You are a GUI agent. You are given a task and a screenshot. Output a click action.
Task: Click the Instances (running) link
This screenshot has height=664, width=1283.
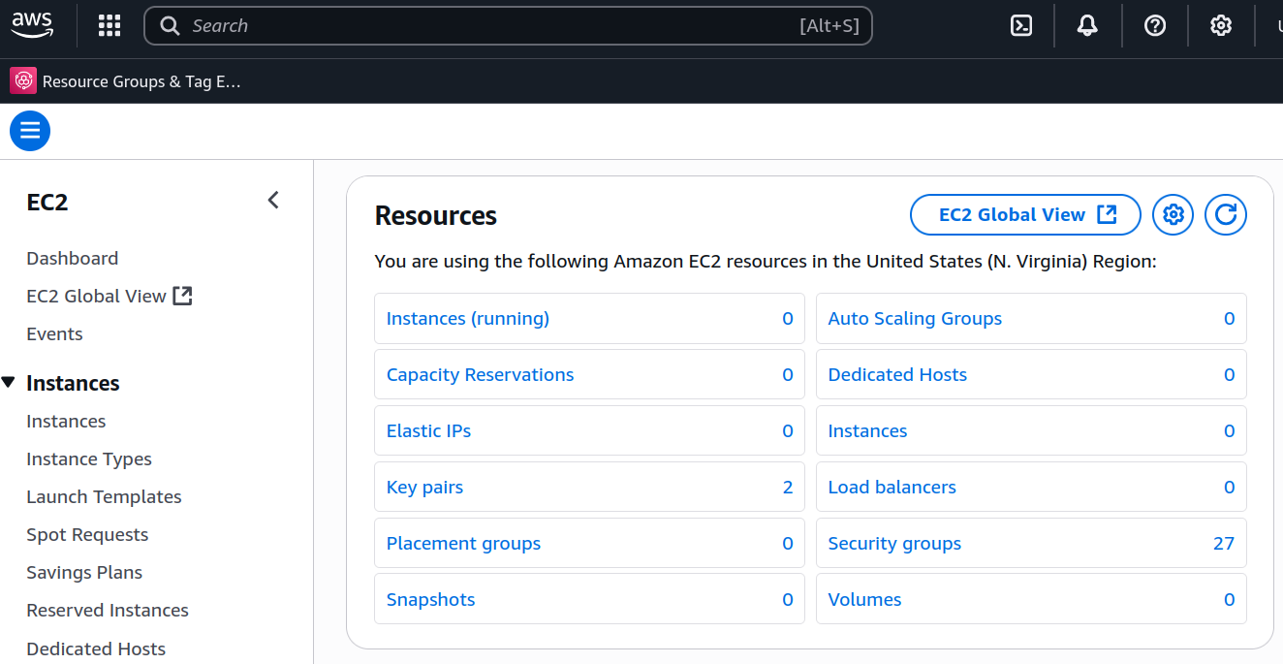click(x=468, y=318)
